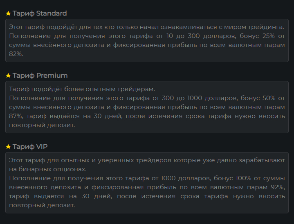
Task: Click the 87% profit value in Premium
Action: [x=16, y=116]
